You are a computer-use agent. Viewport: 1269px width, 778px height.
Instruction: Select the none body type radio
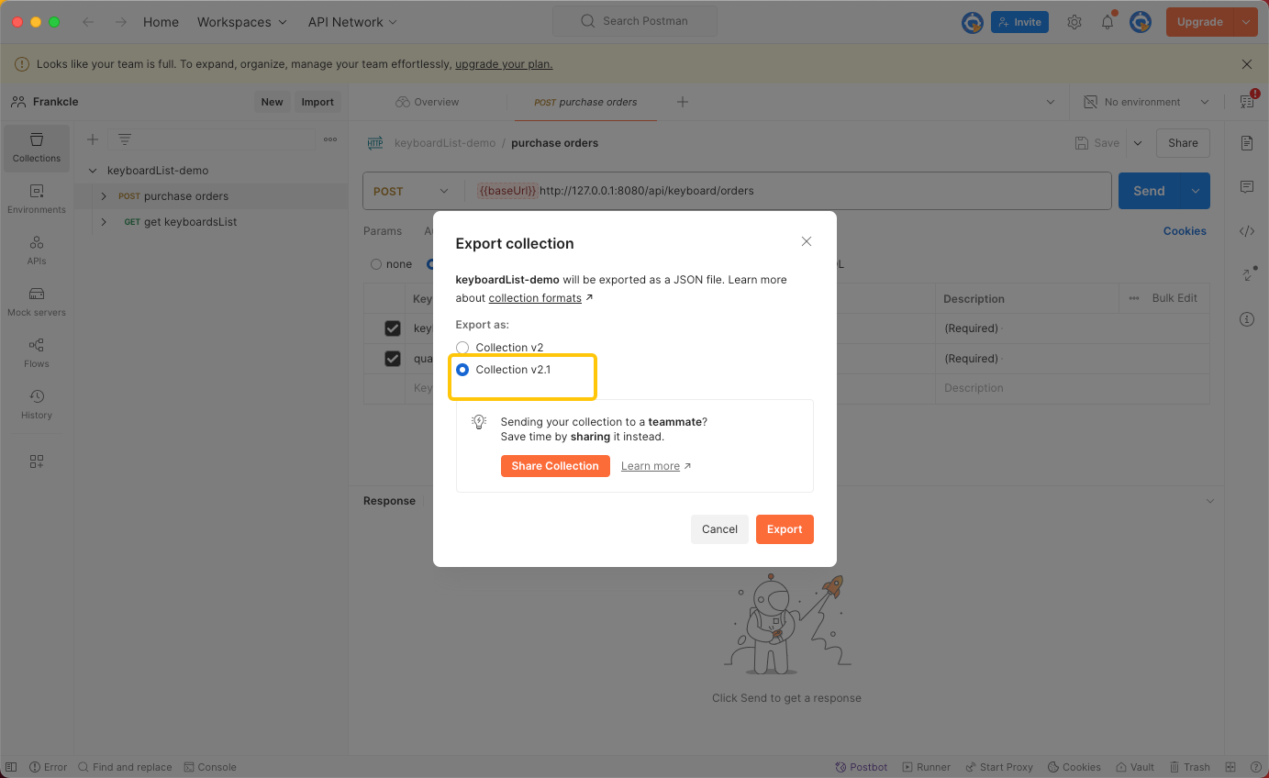(376, 264)
